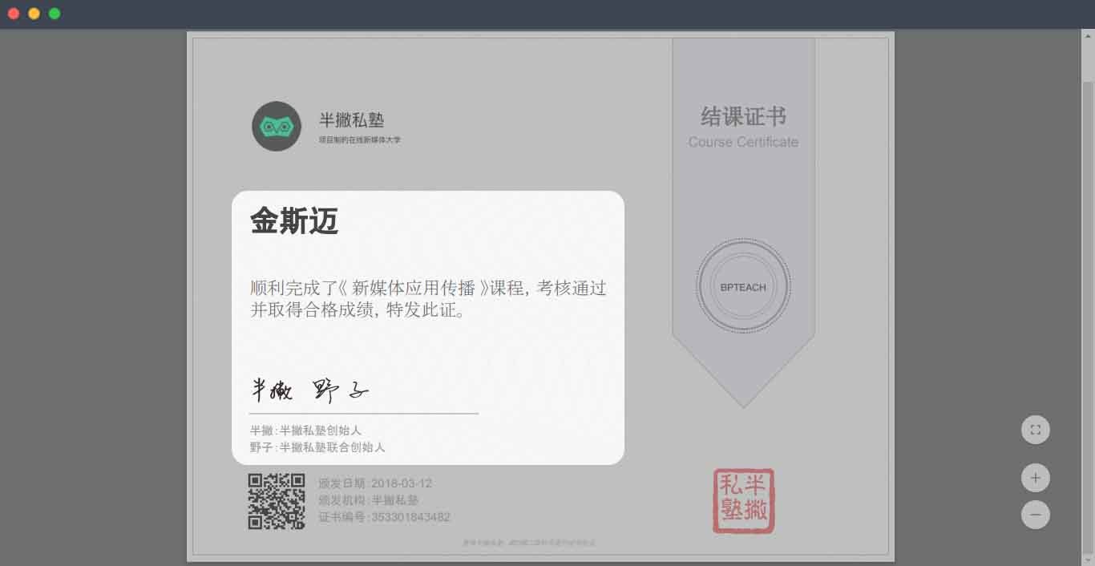This screenshot has height=566, width=1095.
Task: Click the QR code on the certificate
Action: click(x=276, y=501)
